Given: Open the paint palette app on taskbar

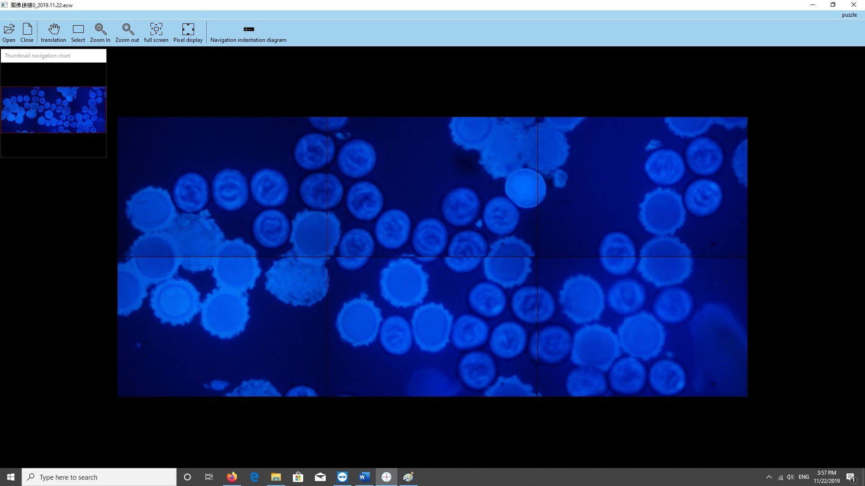Looking at the screenshot, I should (x=409, y=477).
